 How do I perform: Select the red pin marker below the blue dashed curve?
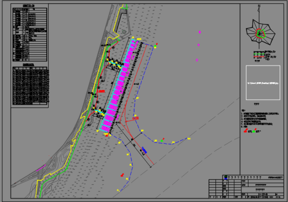click(122, 175)
